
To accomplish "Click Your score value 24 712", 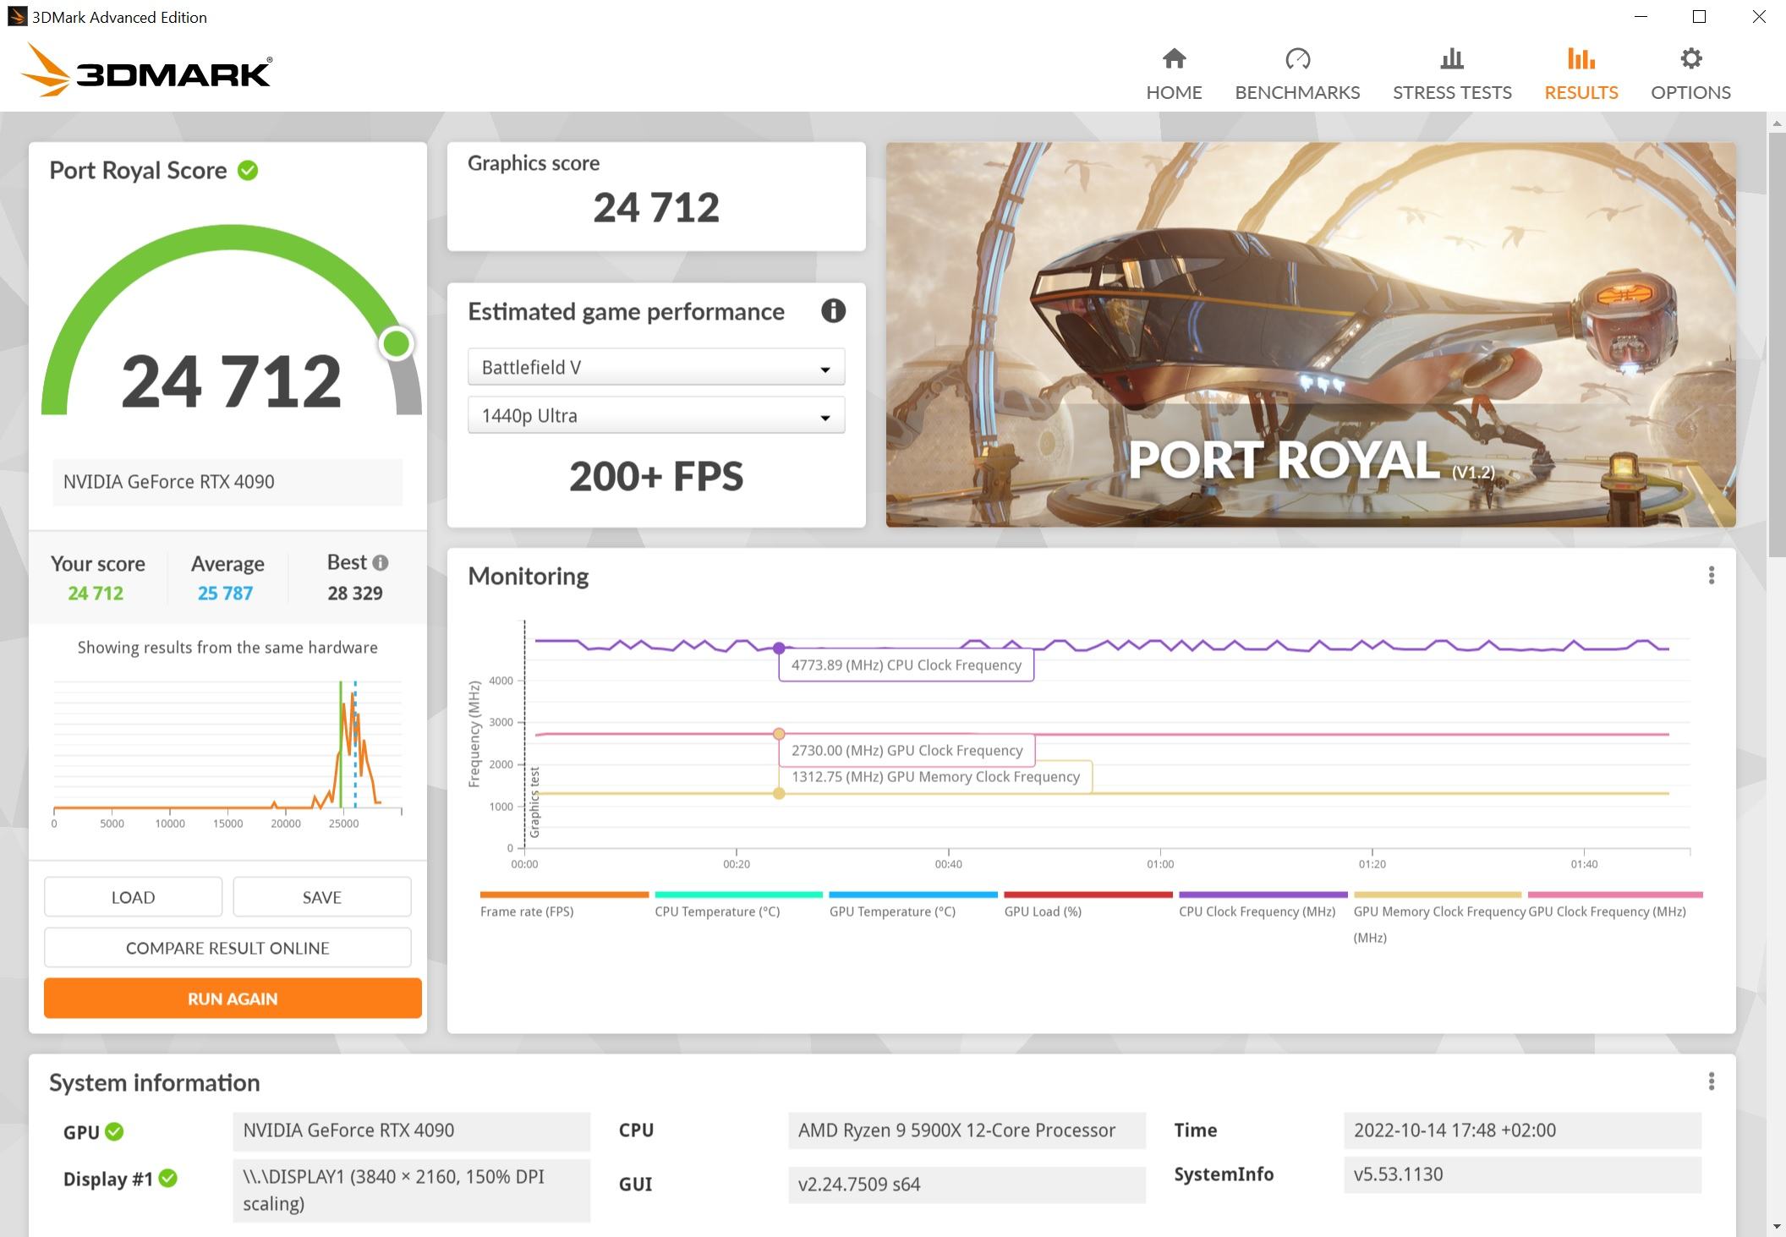I will point(96,594).
